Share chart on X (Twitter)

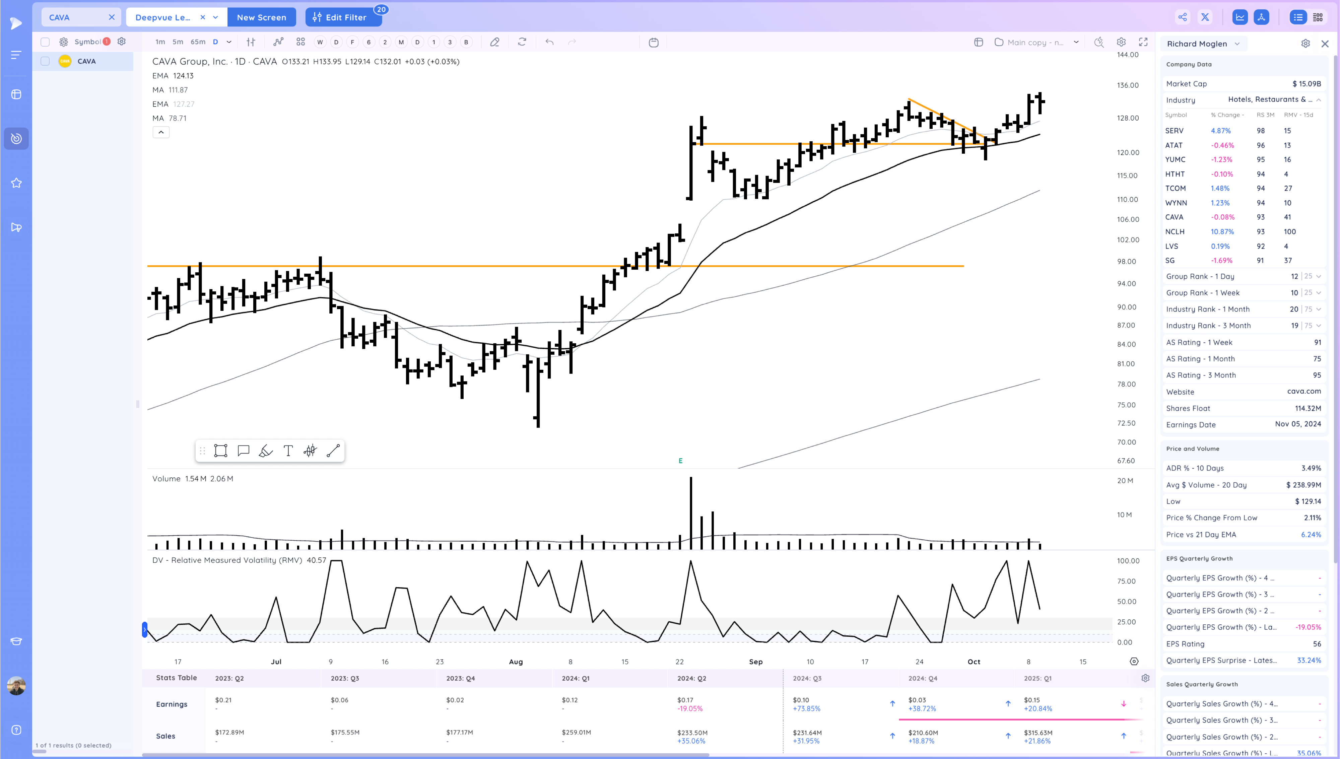click(1205, 17)
